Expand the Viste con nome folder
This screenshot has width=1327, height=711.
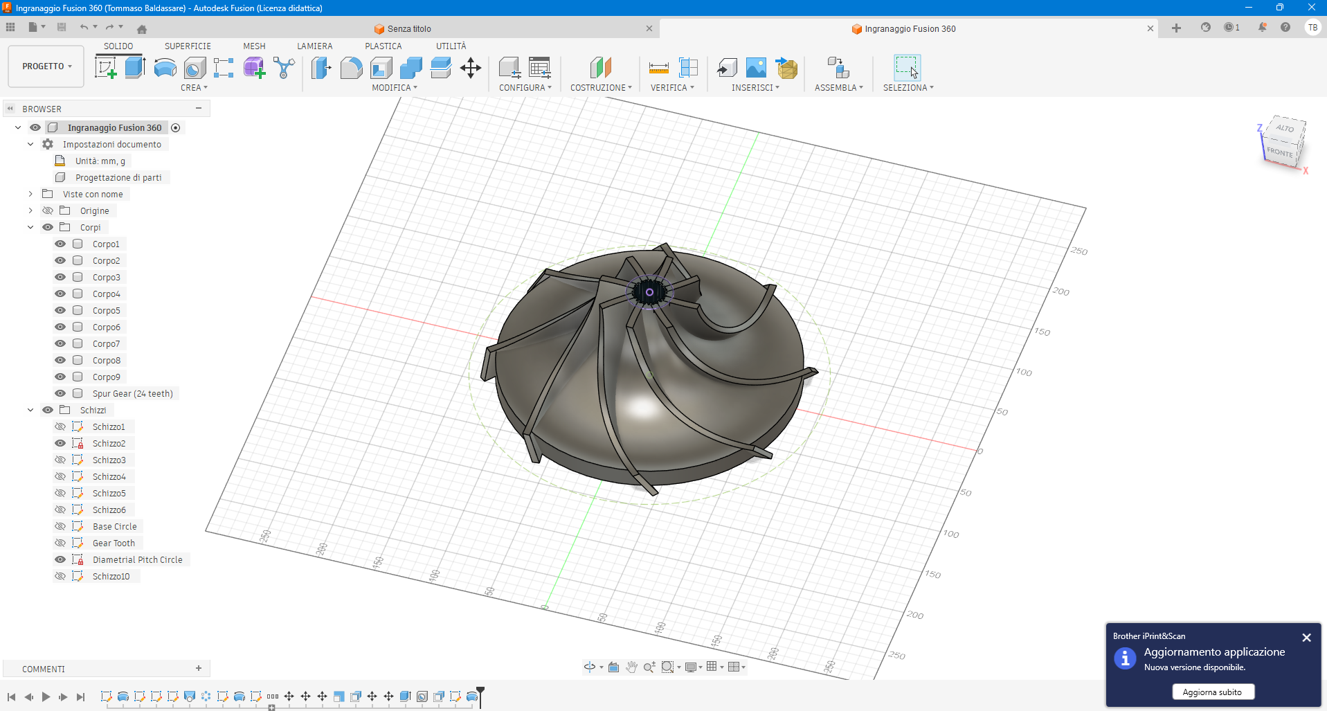point(30,194)
